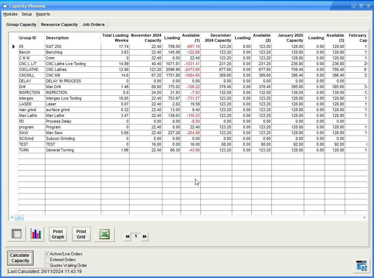This screenshot has width=374, height=278.
Task: Open the Modules menu
Action: (x=10, y=14)
